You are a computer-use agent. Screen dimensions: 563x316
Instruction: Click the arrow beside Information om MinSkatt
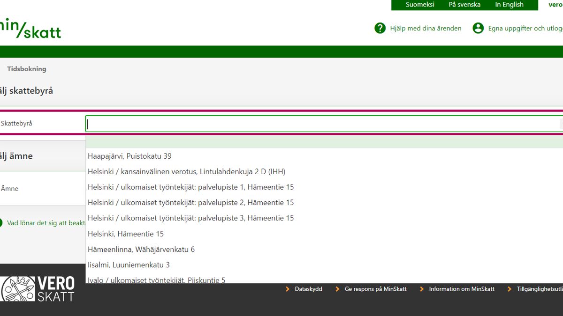[422, 289]
